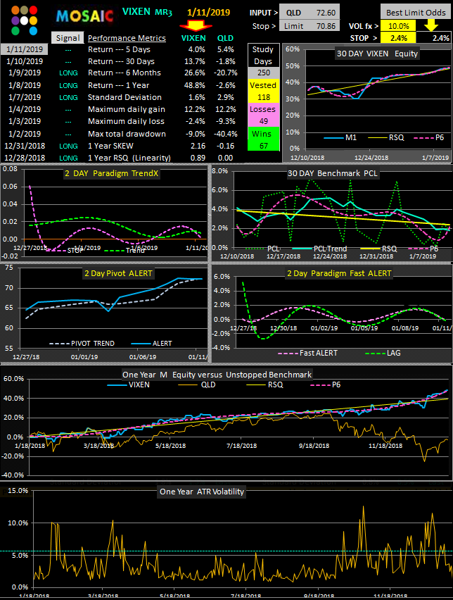Click M1 legend entry in VIXEN Equity chart
This screenshot has height=600, width=453.
(x=341, y=137)
